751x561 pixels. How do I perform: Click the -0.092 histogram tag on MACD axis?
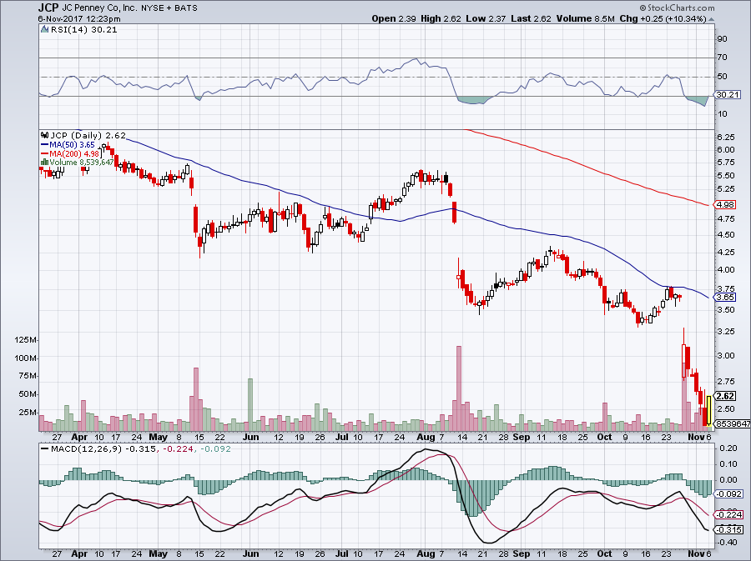728,494
